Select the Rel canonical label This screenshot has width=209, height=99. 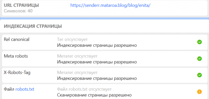(17, 39)
